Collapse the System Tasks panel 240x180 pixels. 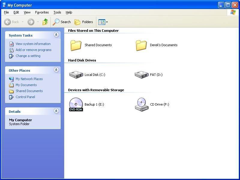(x=56, y=35)
